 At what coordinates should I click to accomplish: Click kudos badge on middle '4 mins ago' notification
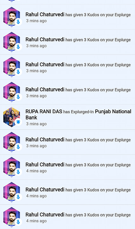click(18, 197)
